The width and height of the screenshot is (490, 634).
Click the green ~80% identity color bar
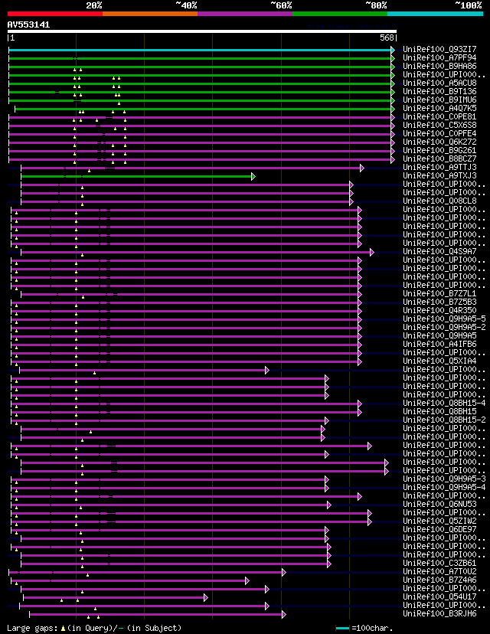tap(340, 14)
